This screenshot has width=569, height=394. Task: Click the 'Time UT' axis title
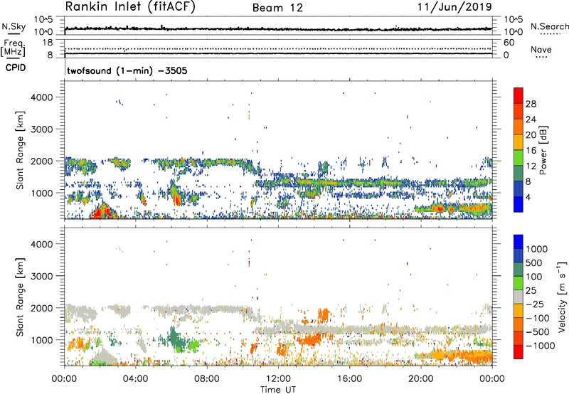(x=278, y=390)
